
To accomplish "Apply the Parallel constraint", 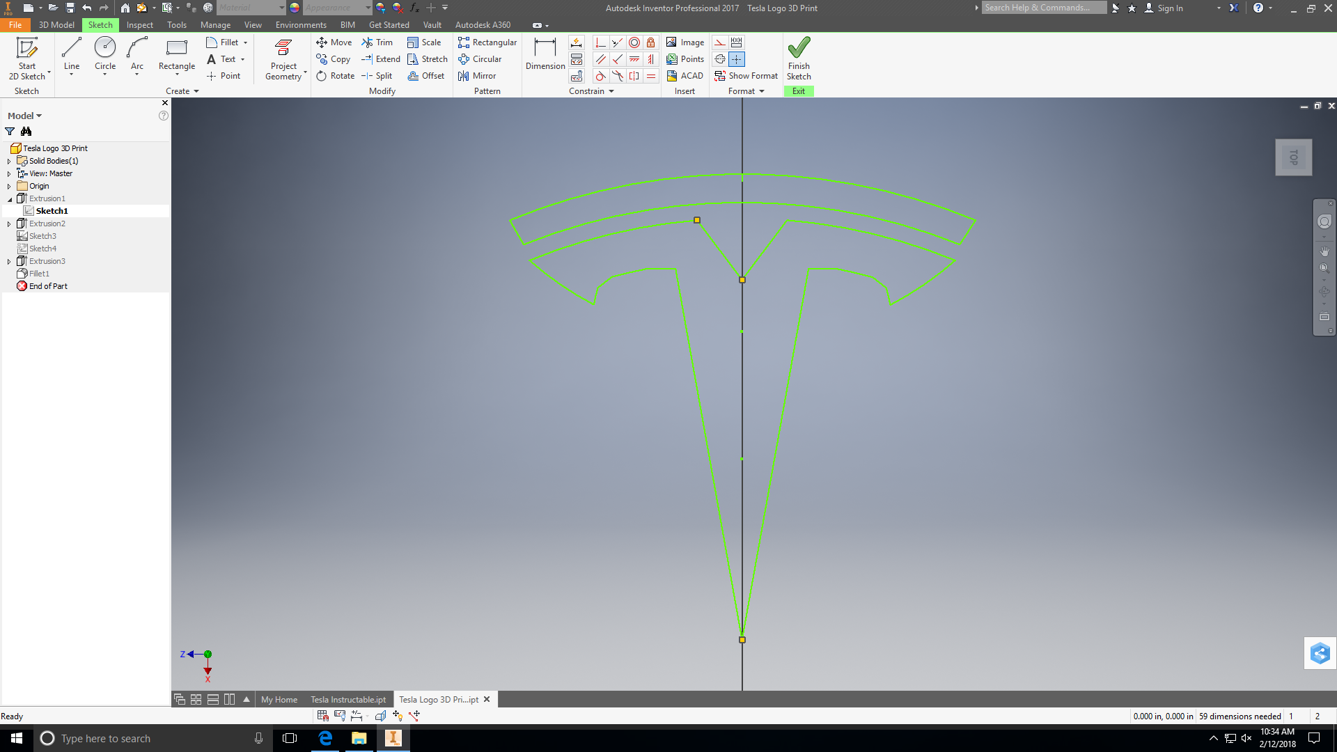I will (x=601, y=59).
